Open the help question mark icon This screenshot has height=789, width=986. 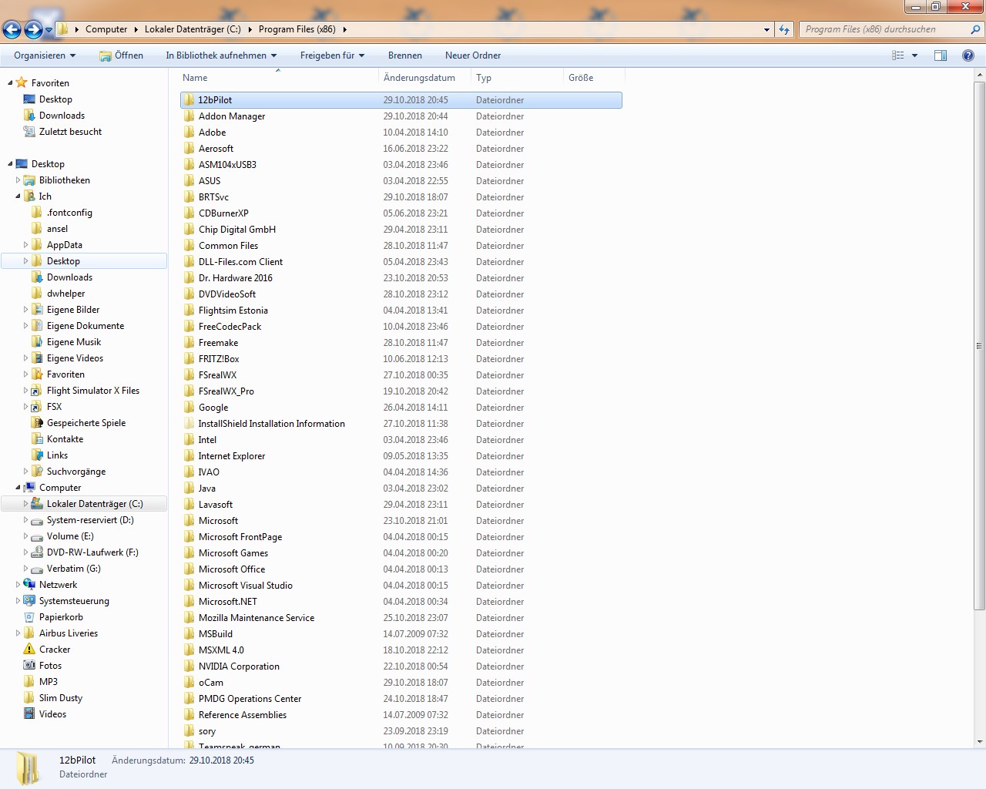pyautogui.click(x=968, y=55)
